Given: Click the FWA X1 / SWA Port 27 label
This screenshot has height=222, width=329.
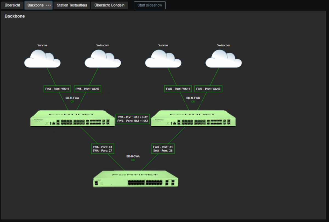Looking at the screenshot, I should pos(103,149).
